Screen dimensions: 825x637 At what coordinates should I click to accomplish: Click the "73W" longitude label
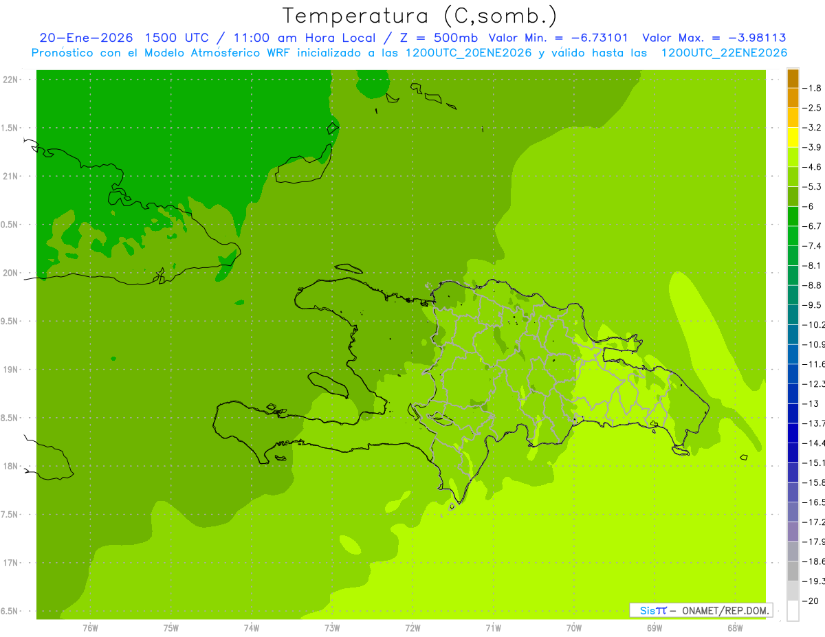[332, 628]
